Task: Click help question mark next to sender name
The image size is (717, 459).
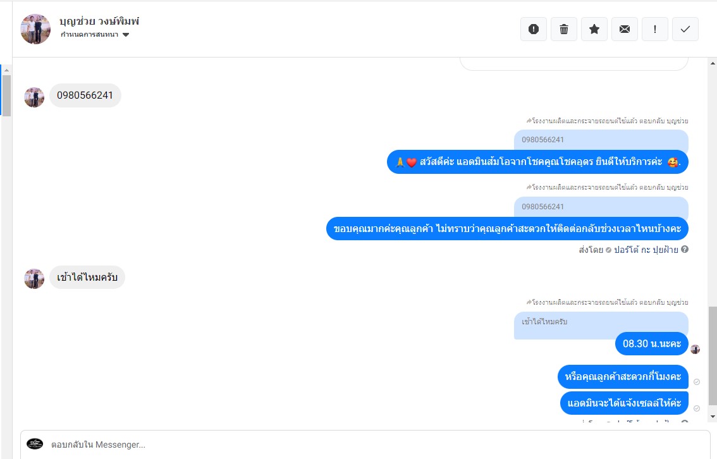Action: tap(685, 249)
